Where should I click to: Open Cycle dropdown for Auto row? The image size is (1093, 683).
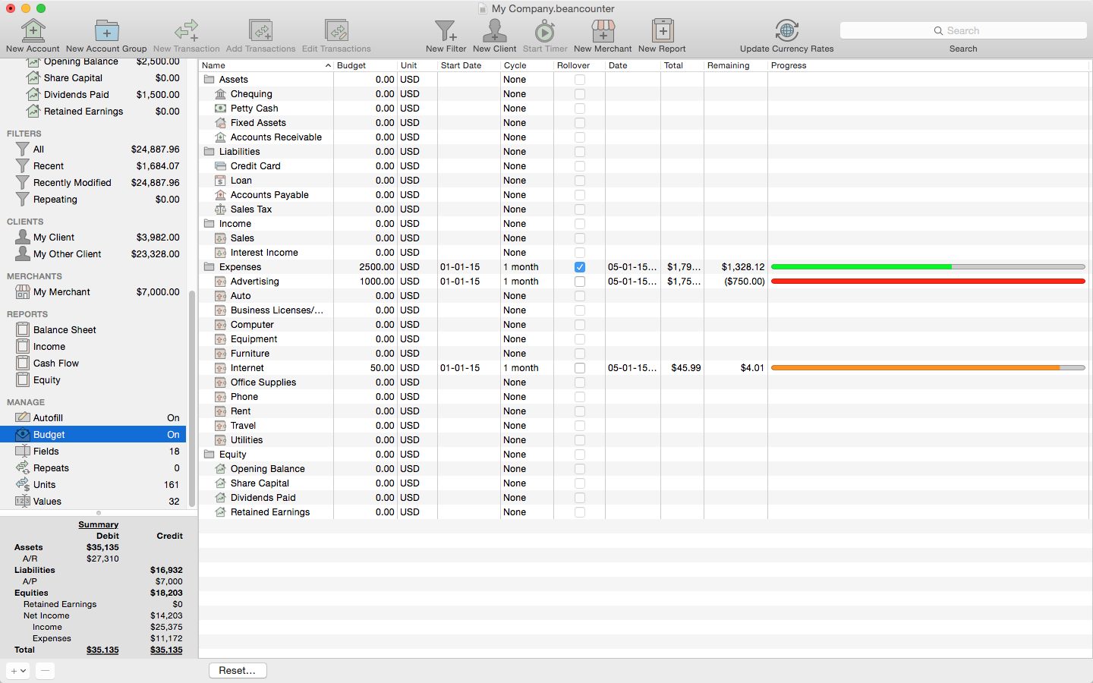[527, 296]
